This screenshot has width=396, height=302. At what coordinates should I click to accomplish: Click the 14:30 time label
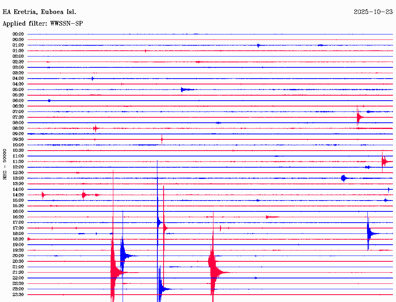click(18, 195)
